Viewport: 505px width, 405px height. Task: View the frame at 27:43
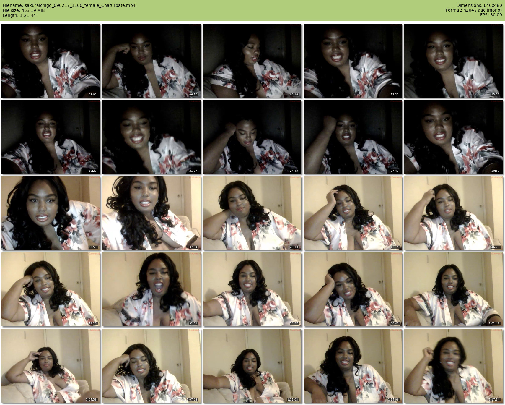(353, 137)
